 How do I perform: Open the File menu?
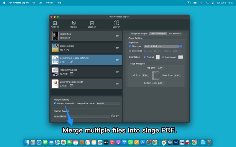[x=34, y=3]
